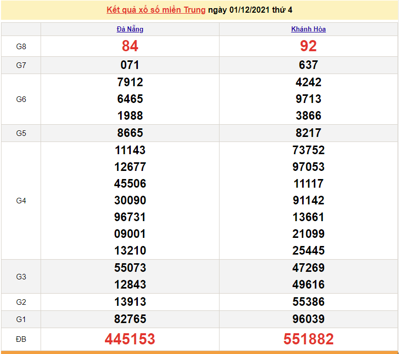This screenshot has height=354, width=399.
Task: Click the G4 row label
Action: coord(21,201)
